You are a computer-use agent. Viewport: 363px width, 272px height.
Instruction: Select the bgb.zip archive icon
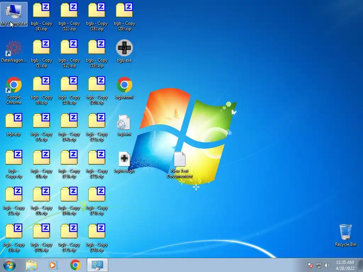point(14,125)
